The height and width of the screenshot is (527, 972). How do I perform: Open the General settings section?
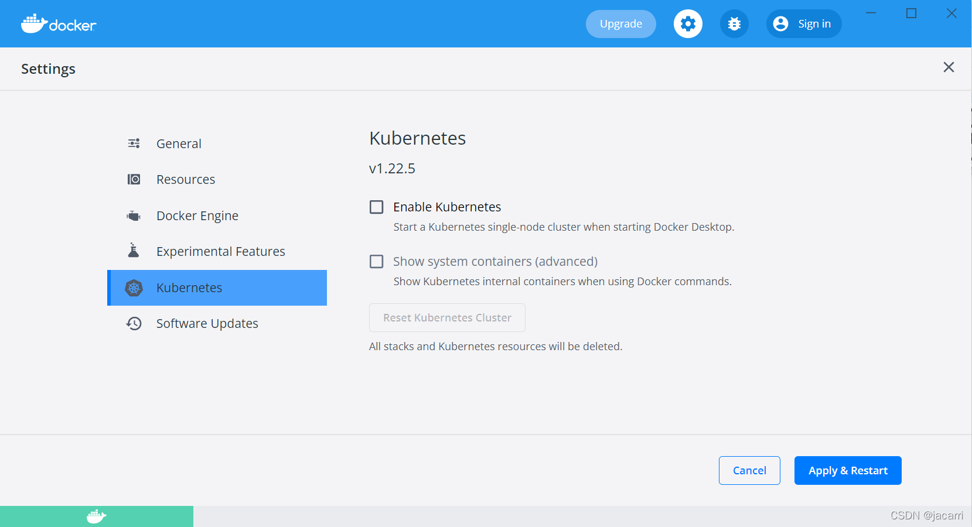point(217,143)
